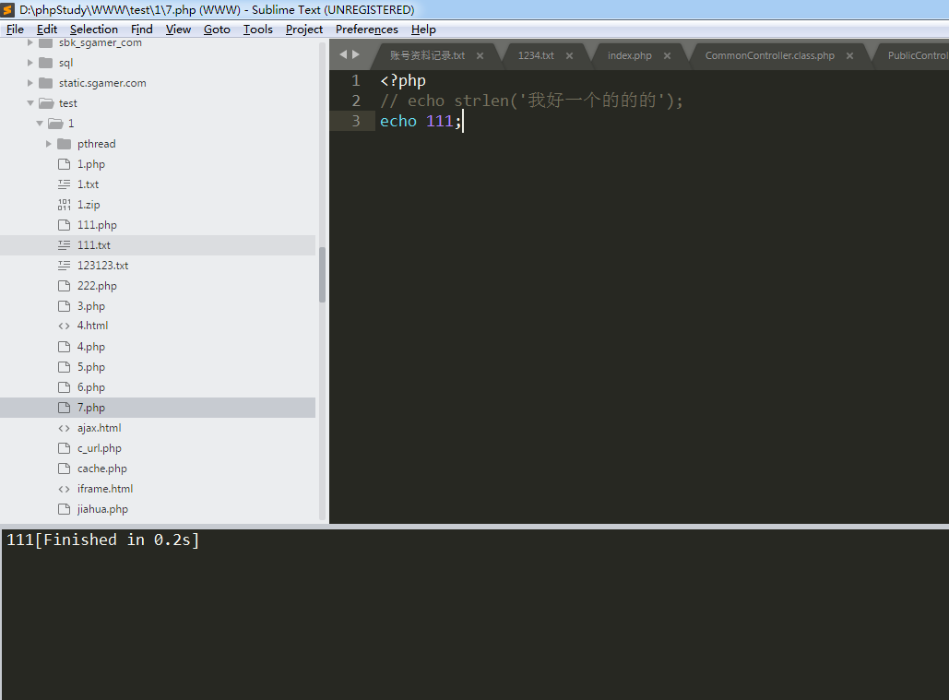The width and height of the screenshot is (949, 700).
Task: Click the tab navigation left arrow
Action: click(x=343, y=54)
